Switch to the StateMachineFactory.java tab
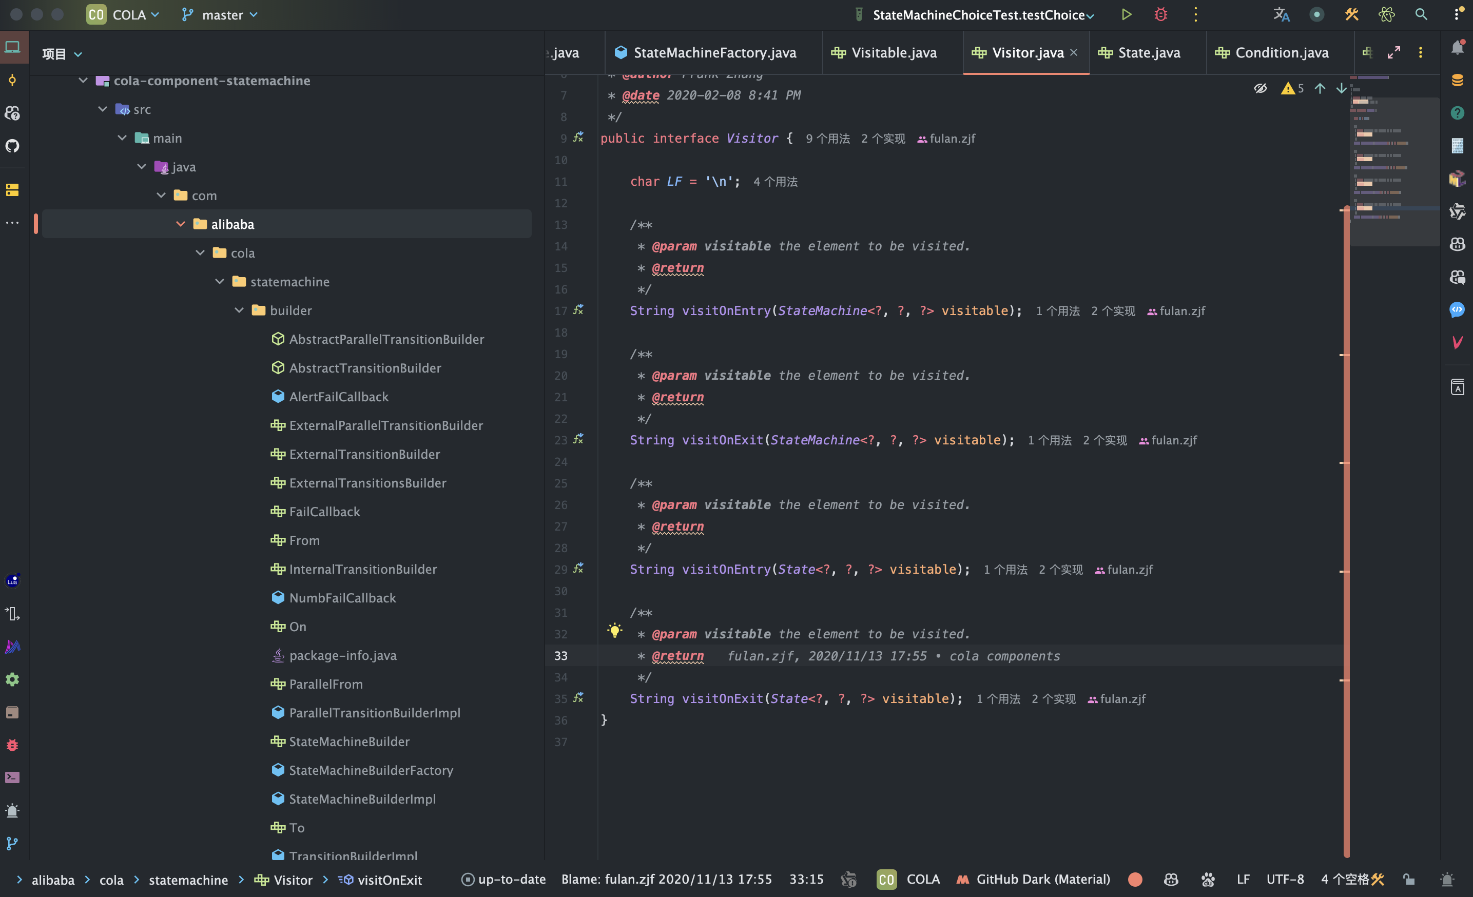The width and height of the screenshot is (1473, 897). pos(714,52)
